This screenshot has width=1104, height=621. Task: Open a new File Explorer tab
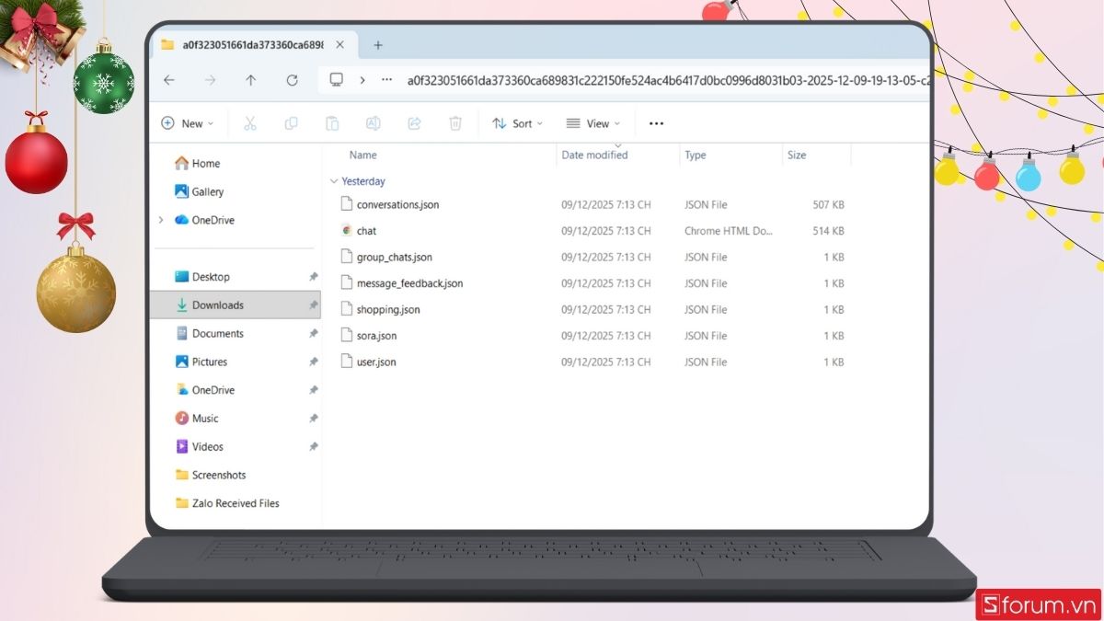(378, 44)
